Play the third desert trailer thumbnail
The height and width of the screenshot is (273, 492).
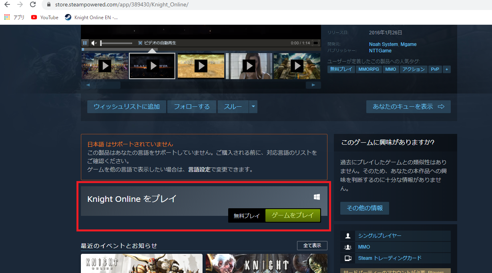[x=201, y=66]
